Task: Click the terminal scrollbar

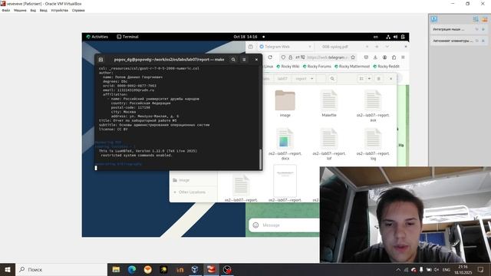Action: pos(260,159)
